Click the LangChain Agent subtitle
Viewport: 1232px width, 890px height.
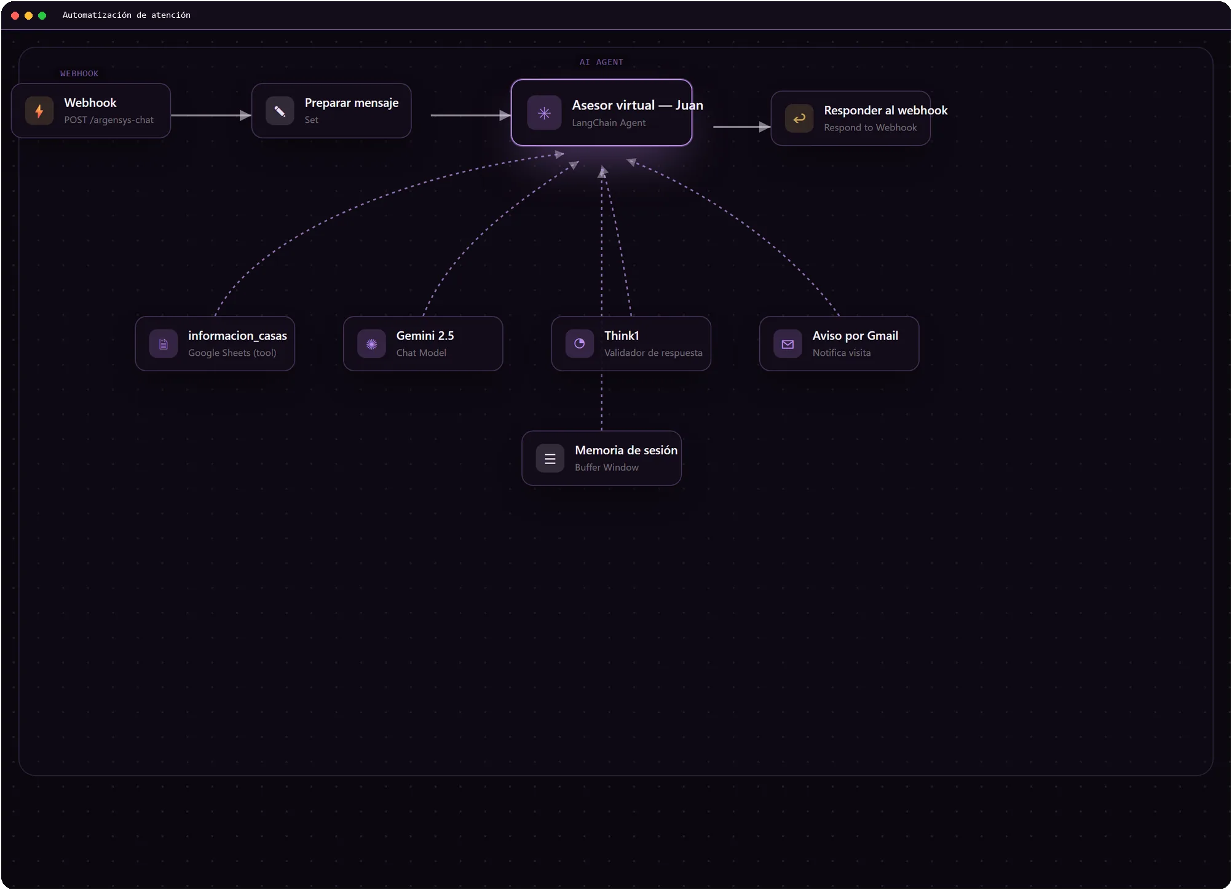click(x=609, y=123)
